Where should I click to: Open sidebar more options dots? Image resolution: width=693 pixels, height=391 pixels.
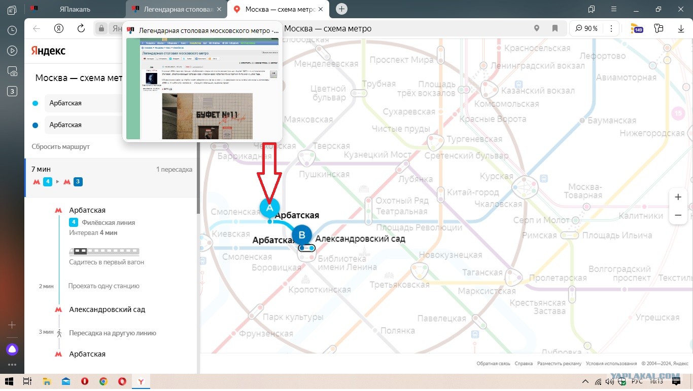[12, 365]
